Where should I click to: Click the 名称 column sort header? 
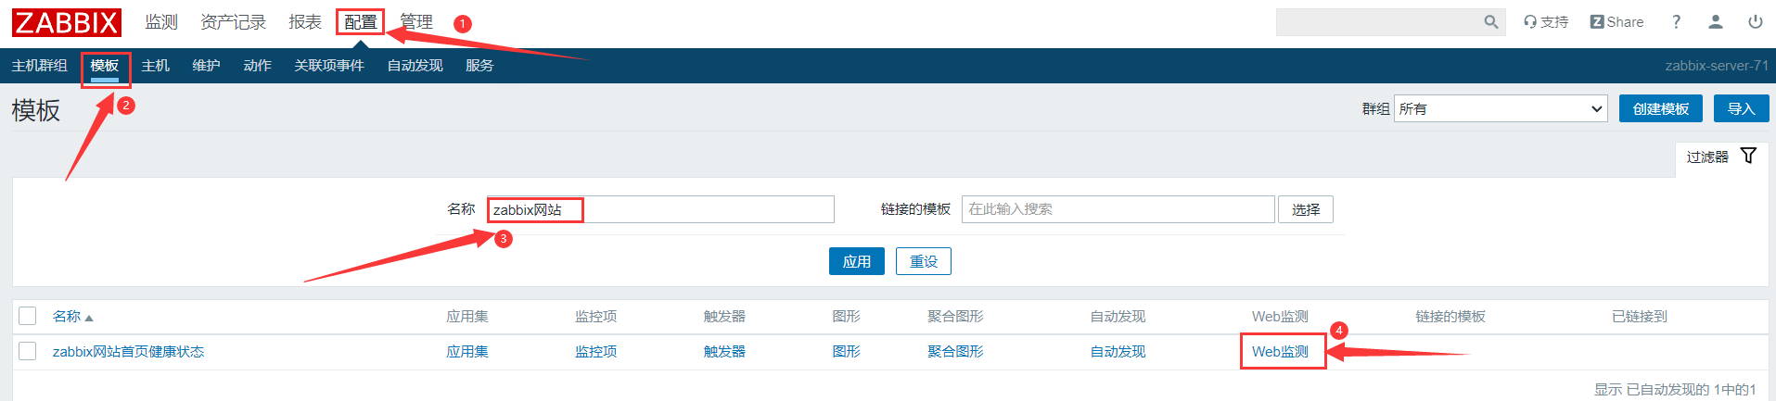[73, 317]
